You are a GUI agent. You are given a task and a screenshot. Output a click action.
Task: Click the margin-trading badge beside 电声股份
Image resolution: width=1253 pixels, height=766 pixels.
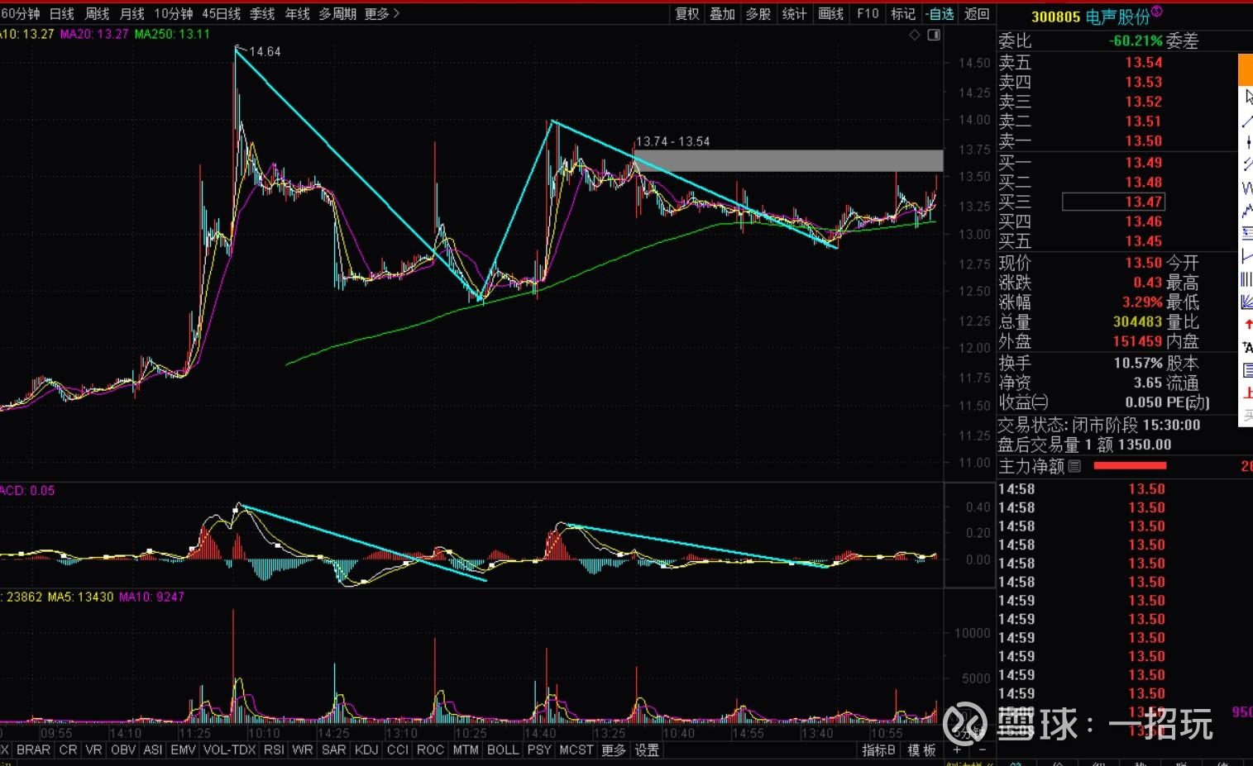coord(1156,12)
